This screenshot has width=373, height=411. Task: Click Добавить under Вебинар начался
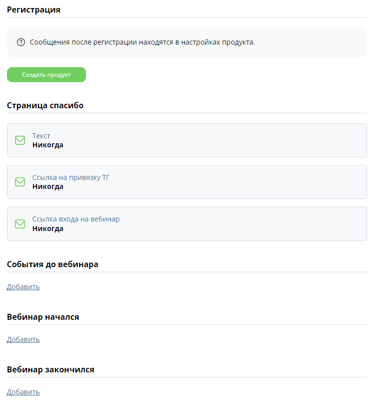23,339
